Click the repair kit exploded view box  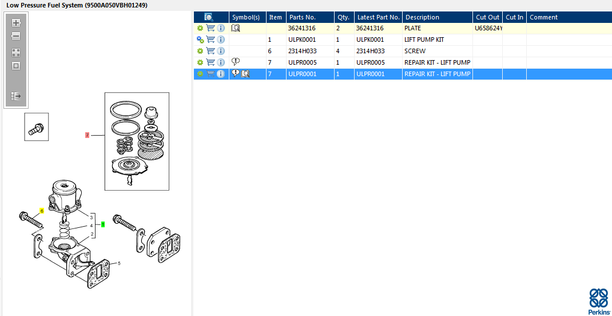(x=137, y=141)
